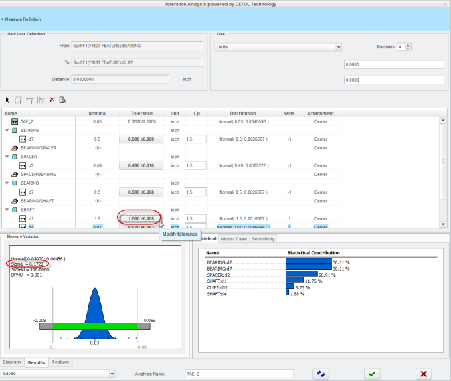
Task: Cancel with the red X bottom button
Action: [x=423, y=374]
